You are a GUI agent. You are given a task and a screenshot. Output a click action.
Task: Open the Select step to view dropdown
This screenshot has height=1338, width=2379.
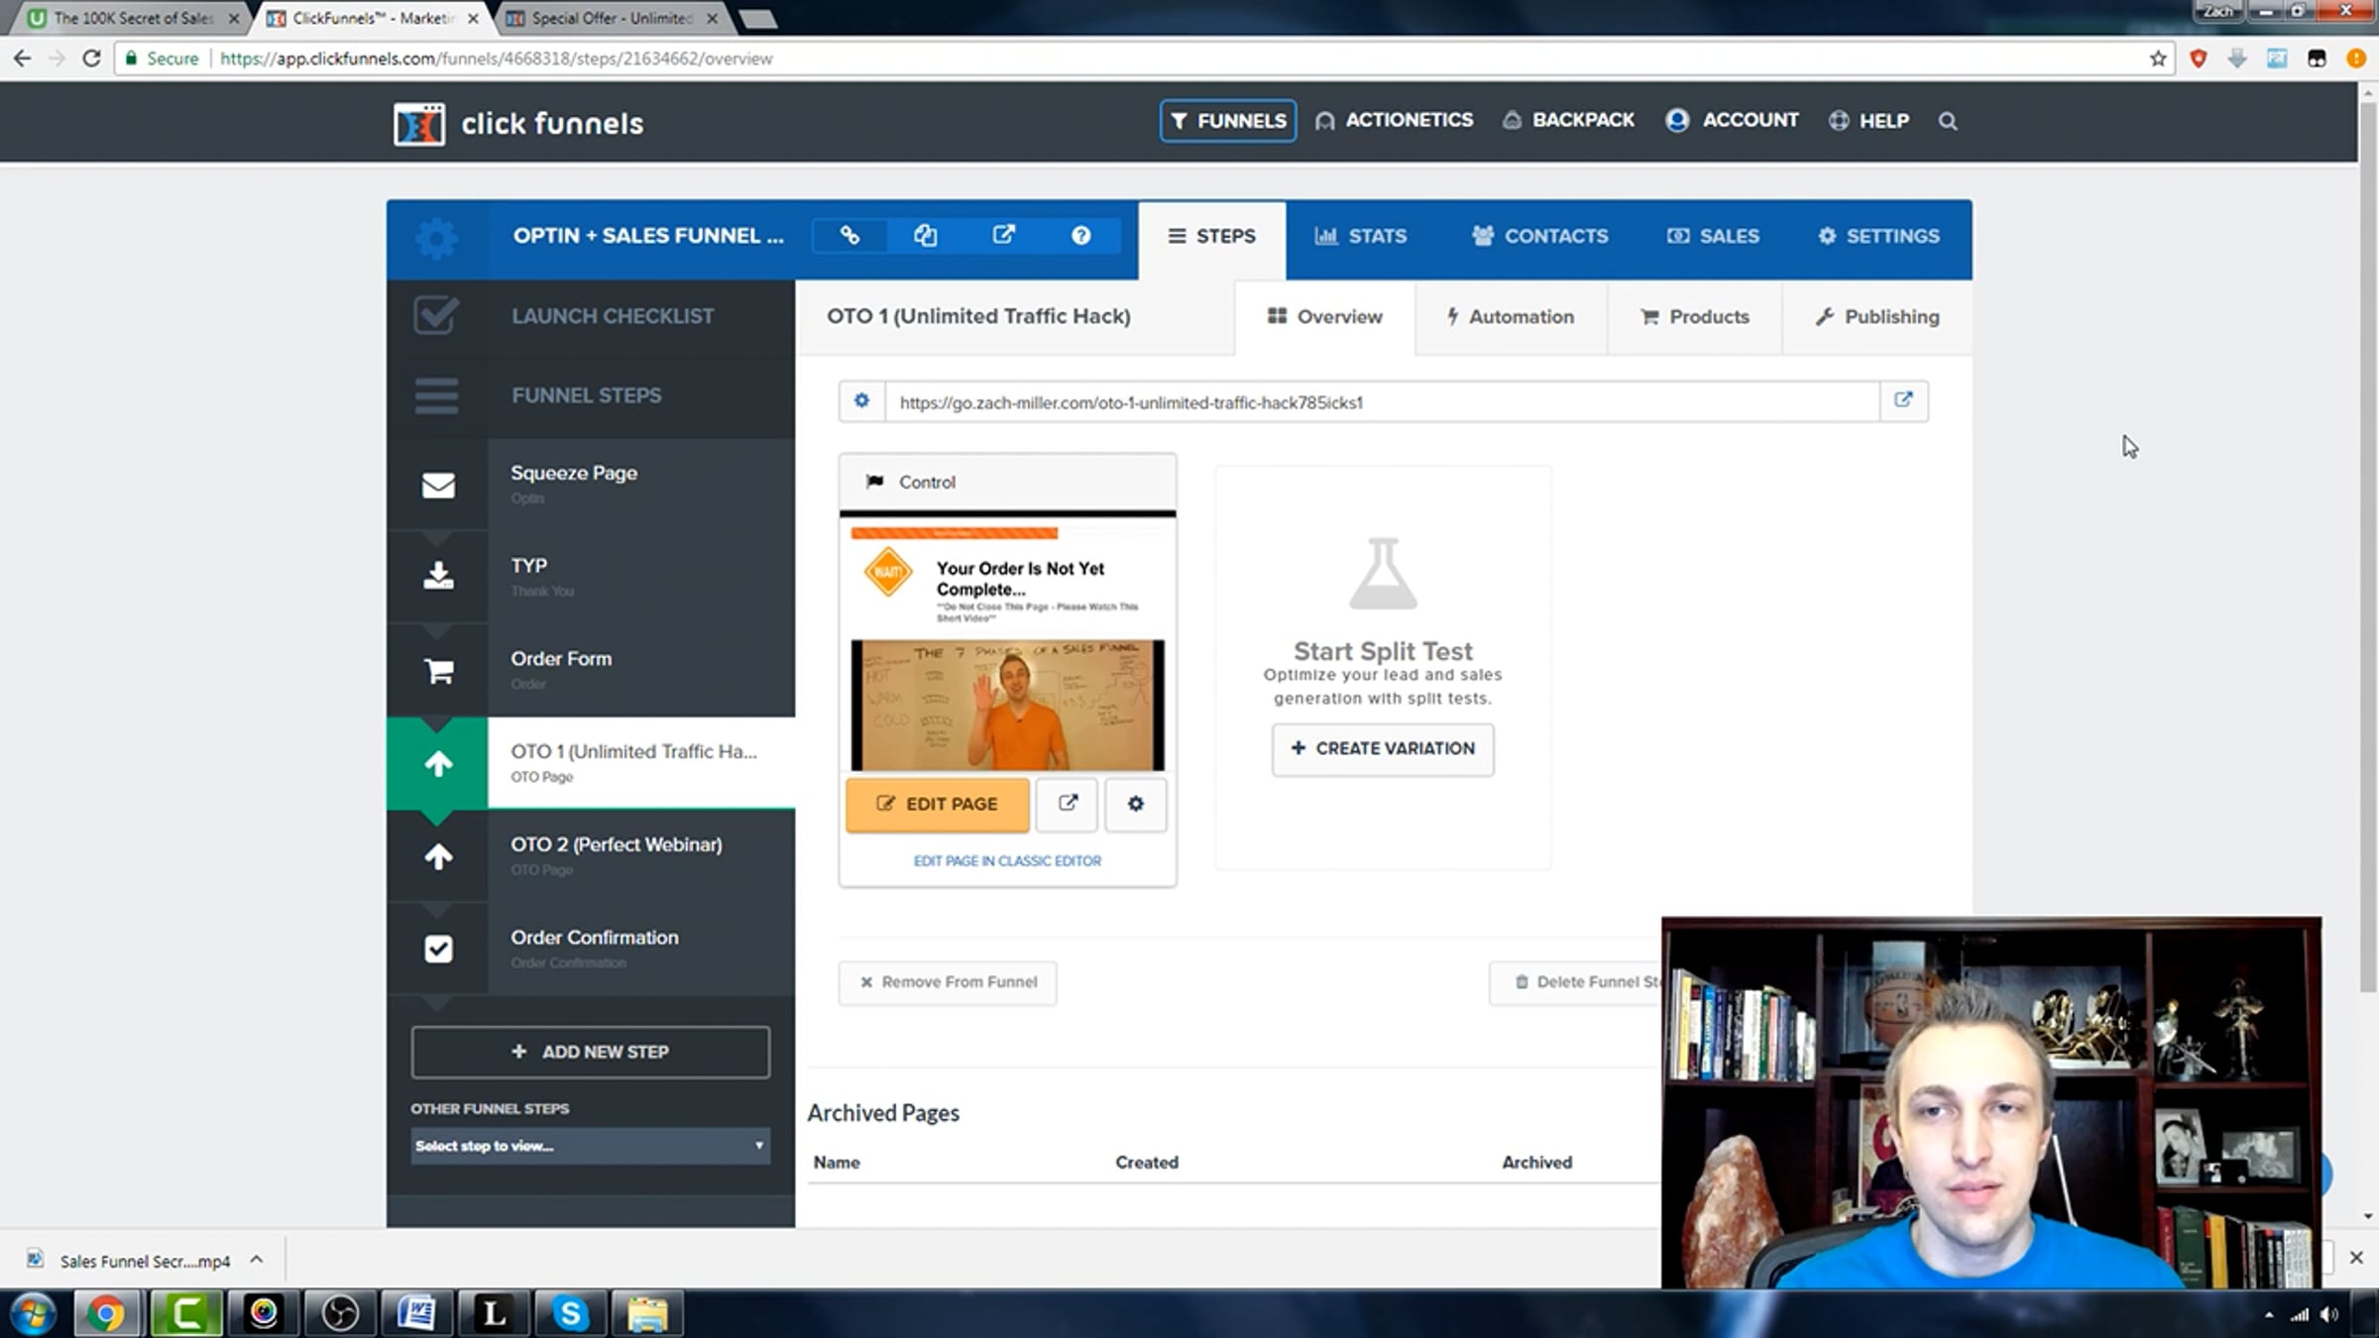click(x=590, y=1146)
